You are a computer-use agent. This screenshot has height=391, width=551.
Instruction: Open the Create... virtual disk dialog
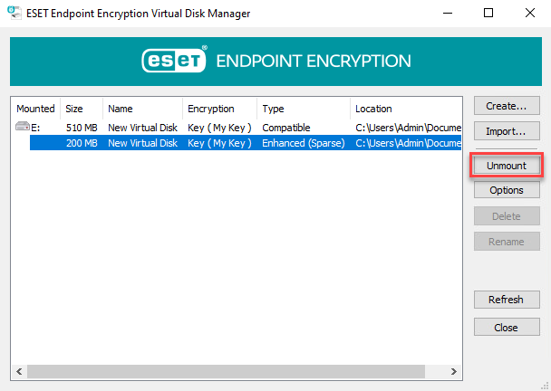507,106
